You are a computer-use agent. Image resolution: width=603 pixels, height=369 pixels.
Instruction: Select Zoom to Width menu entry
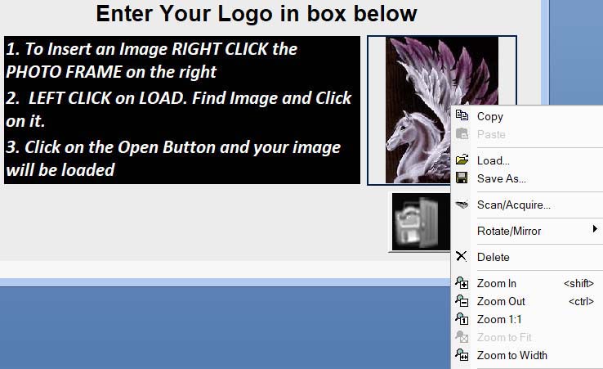[x=511, y=355]
